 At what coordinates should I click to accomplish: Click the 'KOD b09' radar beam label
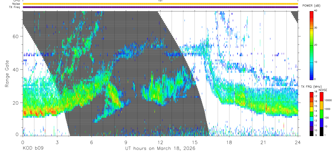(33, 149)
